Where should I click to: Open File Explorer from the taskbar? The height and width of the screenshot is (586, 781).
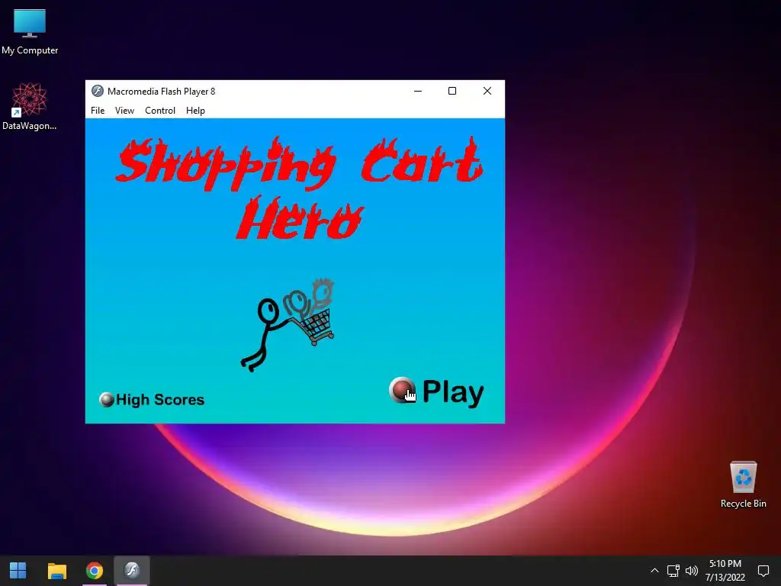coord(56,571)
